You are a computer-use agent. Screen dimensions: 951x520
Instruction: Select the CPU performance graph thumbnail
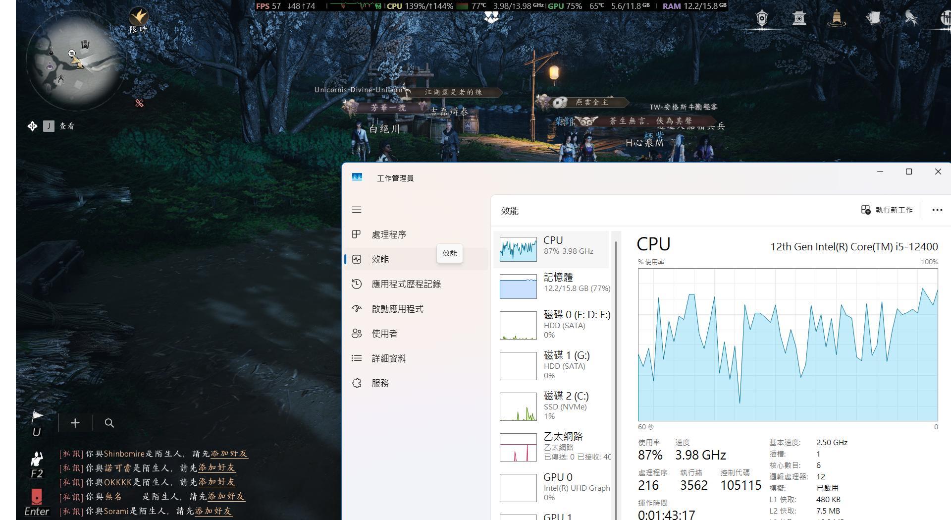point(518,249)
